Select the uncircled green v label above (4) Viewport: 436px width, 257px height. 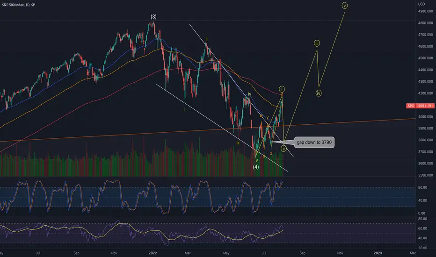pos(257,160)
